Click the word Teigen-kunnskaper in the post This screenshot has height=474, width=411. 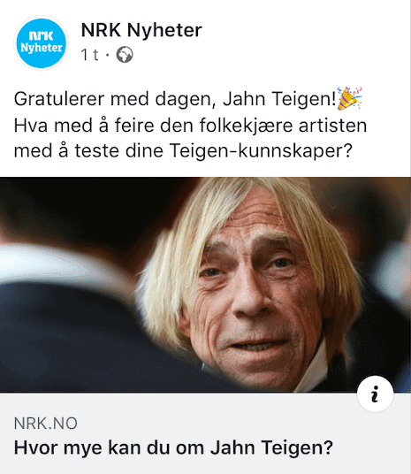tap(261, 150)
